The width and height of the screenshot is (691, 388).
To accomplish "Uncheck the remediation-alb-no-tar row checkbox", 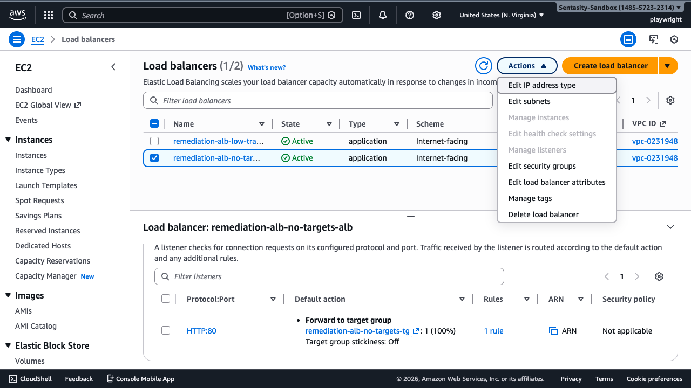I will (154, 158).
